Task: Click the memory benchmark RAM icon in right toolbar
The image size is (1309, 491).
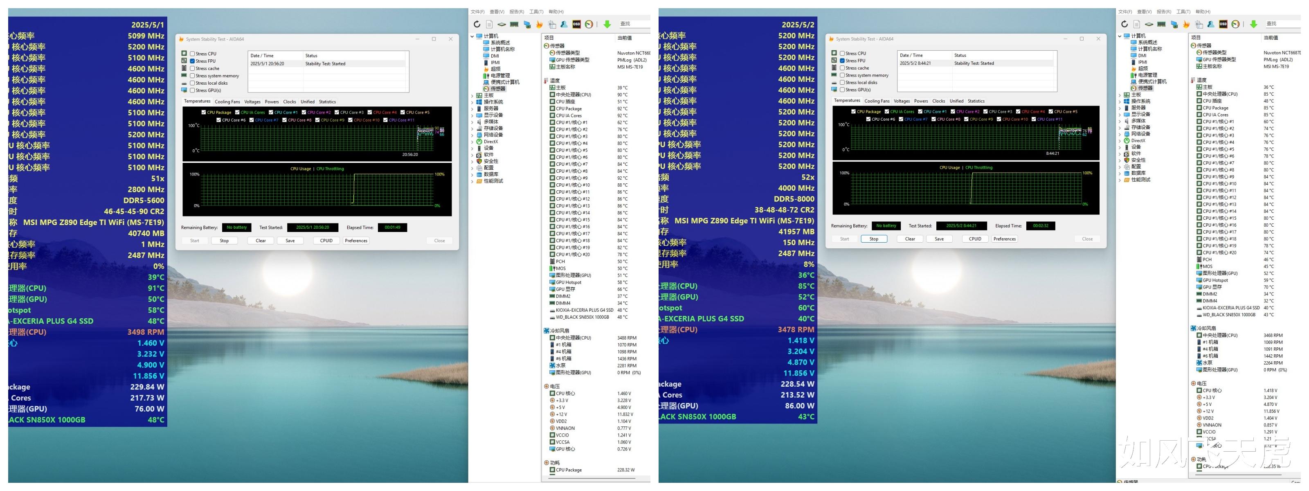Action: (x=1161, y=24)
